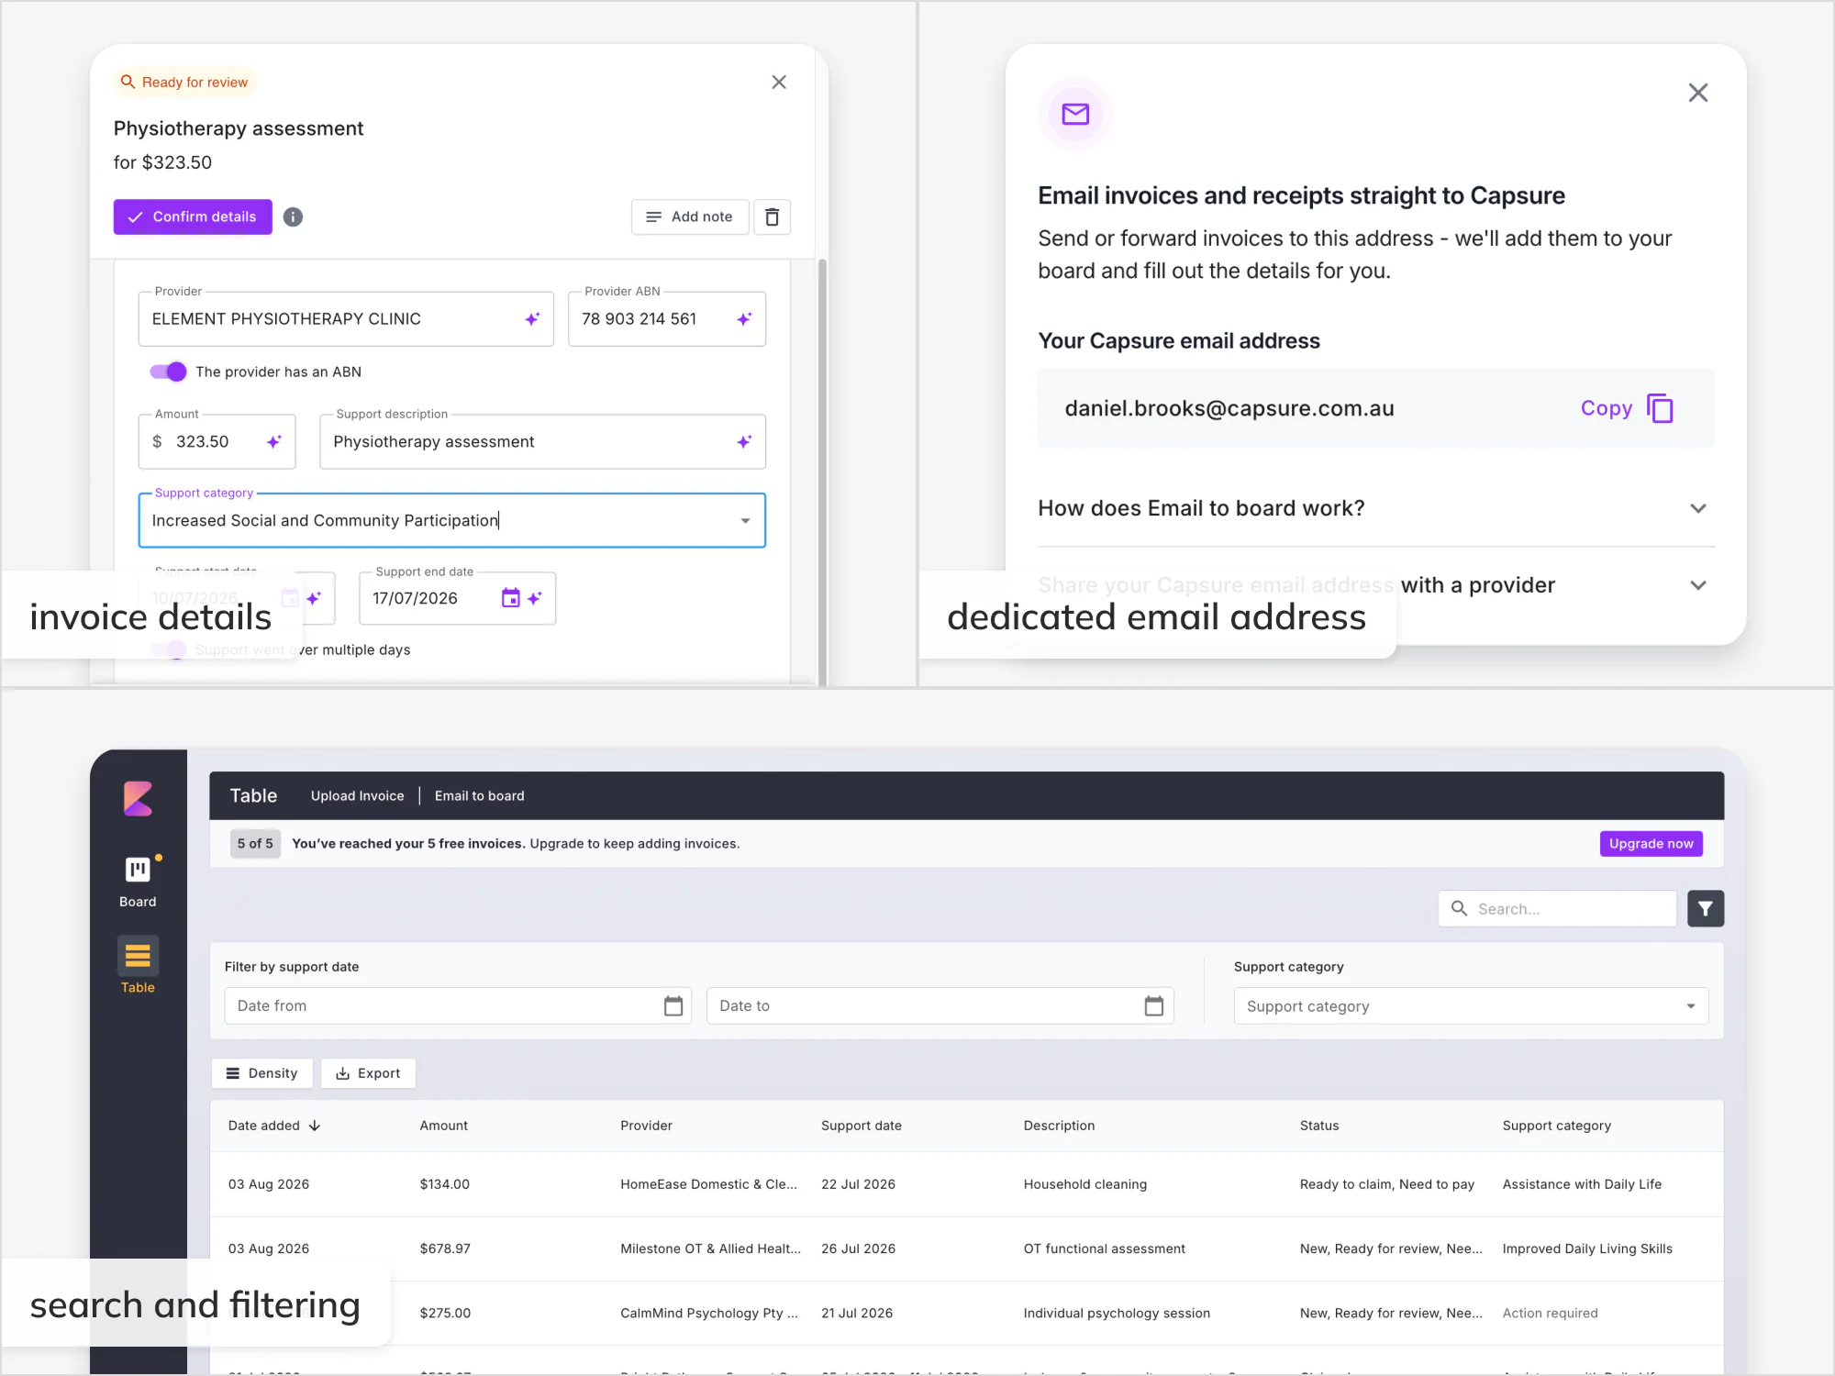Image resolution: width=1835 pixels, height=1376 pixels.
Task: Click 'Ready to claim, Need to pay' status
Action: 1387,1184
